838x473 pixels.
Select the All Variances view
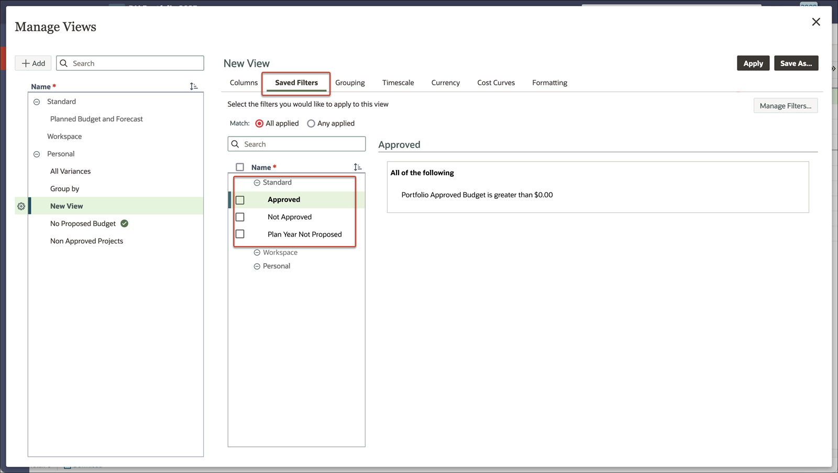click(x=70, y=171)
